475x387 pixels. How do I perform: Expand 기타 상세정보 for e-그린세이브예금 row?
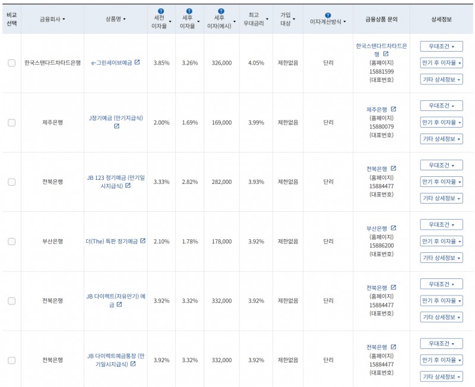(x=441, y=80)
